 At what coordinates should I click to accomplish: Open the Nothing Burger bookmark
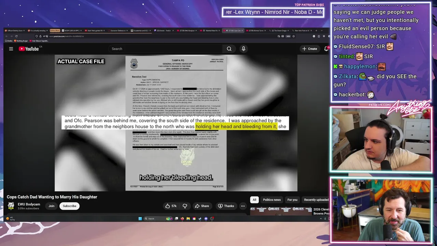[x=22, y=41]
